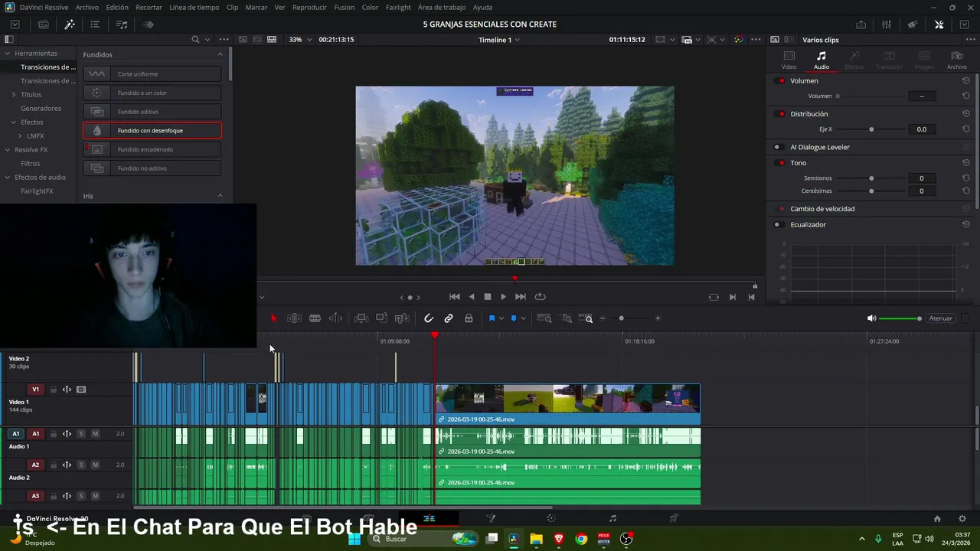This screenshot has width=980, height=551.
Task: Click the Detail Zoom icon
Action: pyautogui.click(x=567, y=318)
